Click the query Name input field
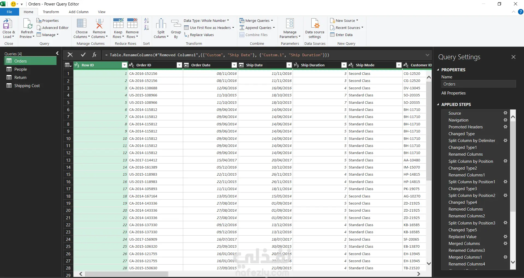 click(478, 84)
